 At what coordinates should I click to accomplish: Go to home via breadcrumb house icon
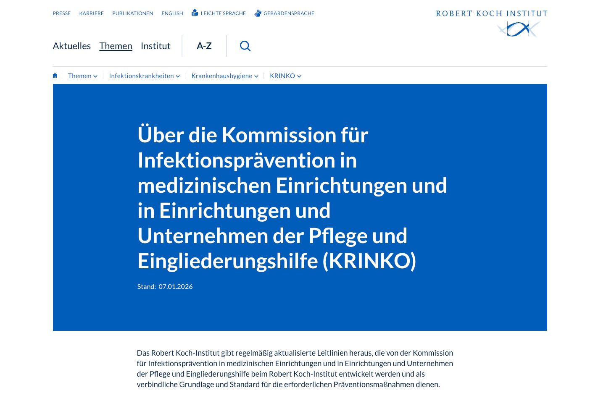(x=55, y=76)
